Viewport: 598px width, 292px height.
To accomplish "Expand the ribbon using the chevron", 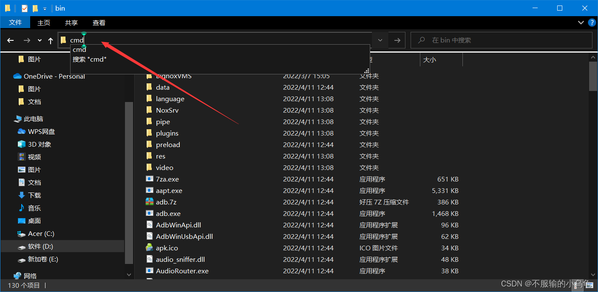I will click(x=581, y=23).
